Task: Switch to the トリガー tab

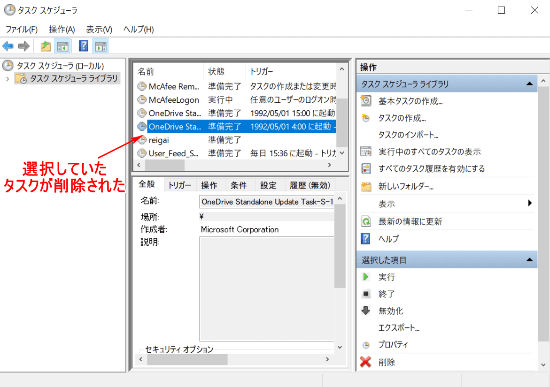Action: 179,185
